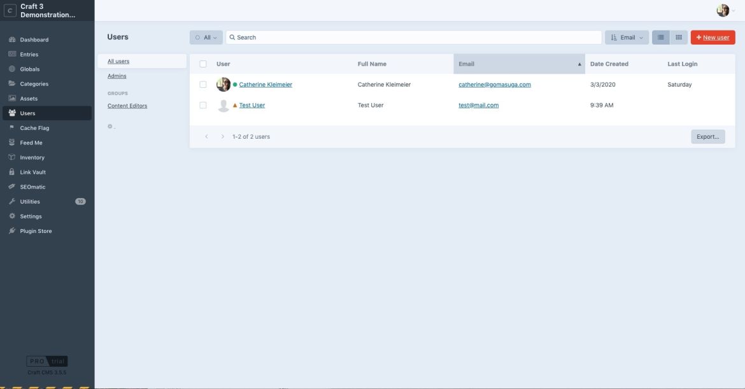745x389 pixels.
Task: Open group settings via the gear icon
Action: (109, 125)
